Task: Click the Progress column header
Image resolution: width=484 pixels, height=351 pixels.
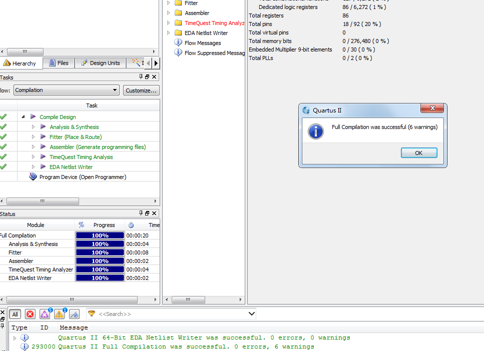Action: 100,225
